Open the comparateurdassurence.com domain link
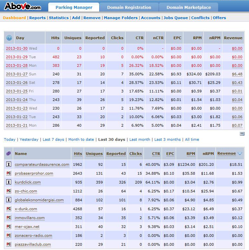Image resolution: width=249 pixels, height=250 pixels. (42, 164)
